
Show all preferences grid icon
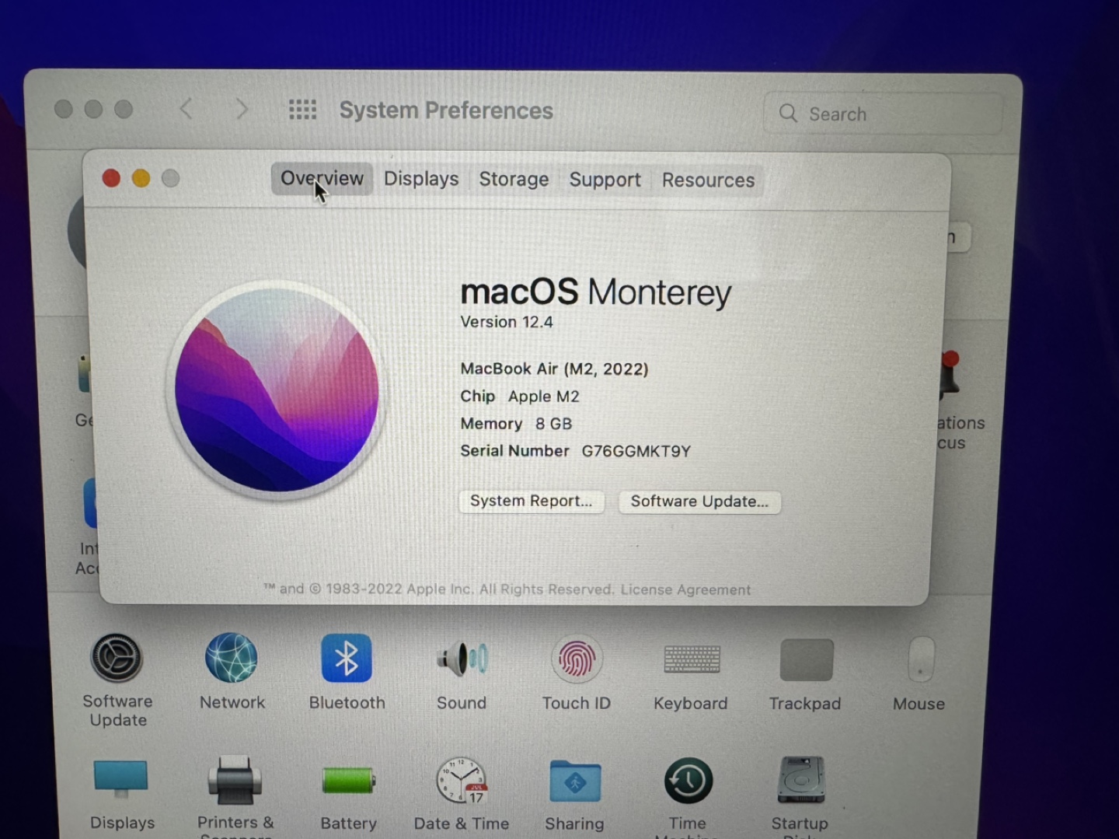pos(302,110)
